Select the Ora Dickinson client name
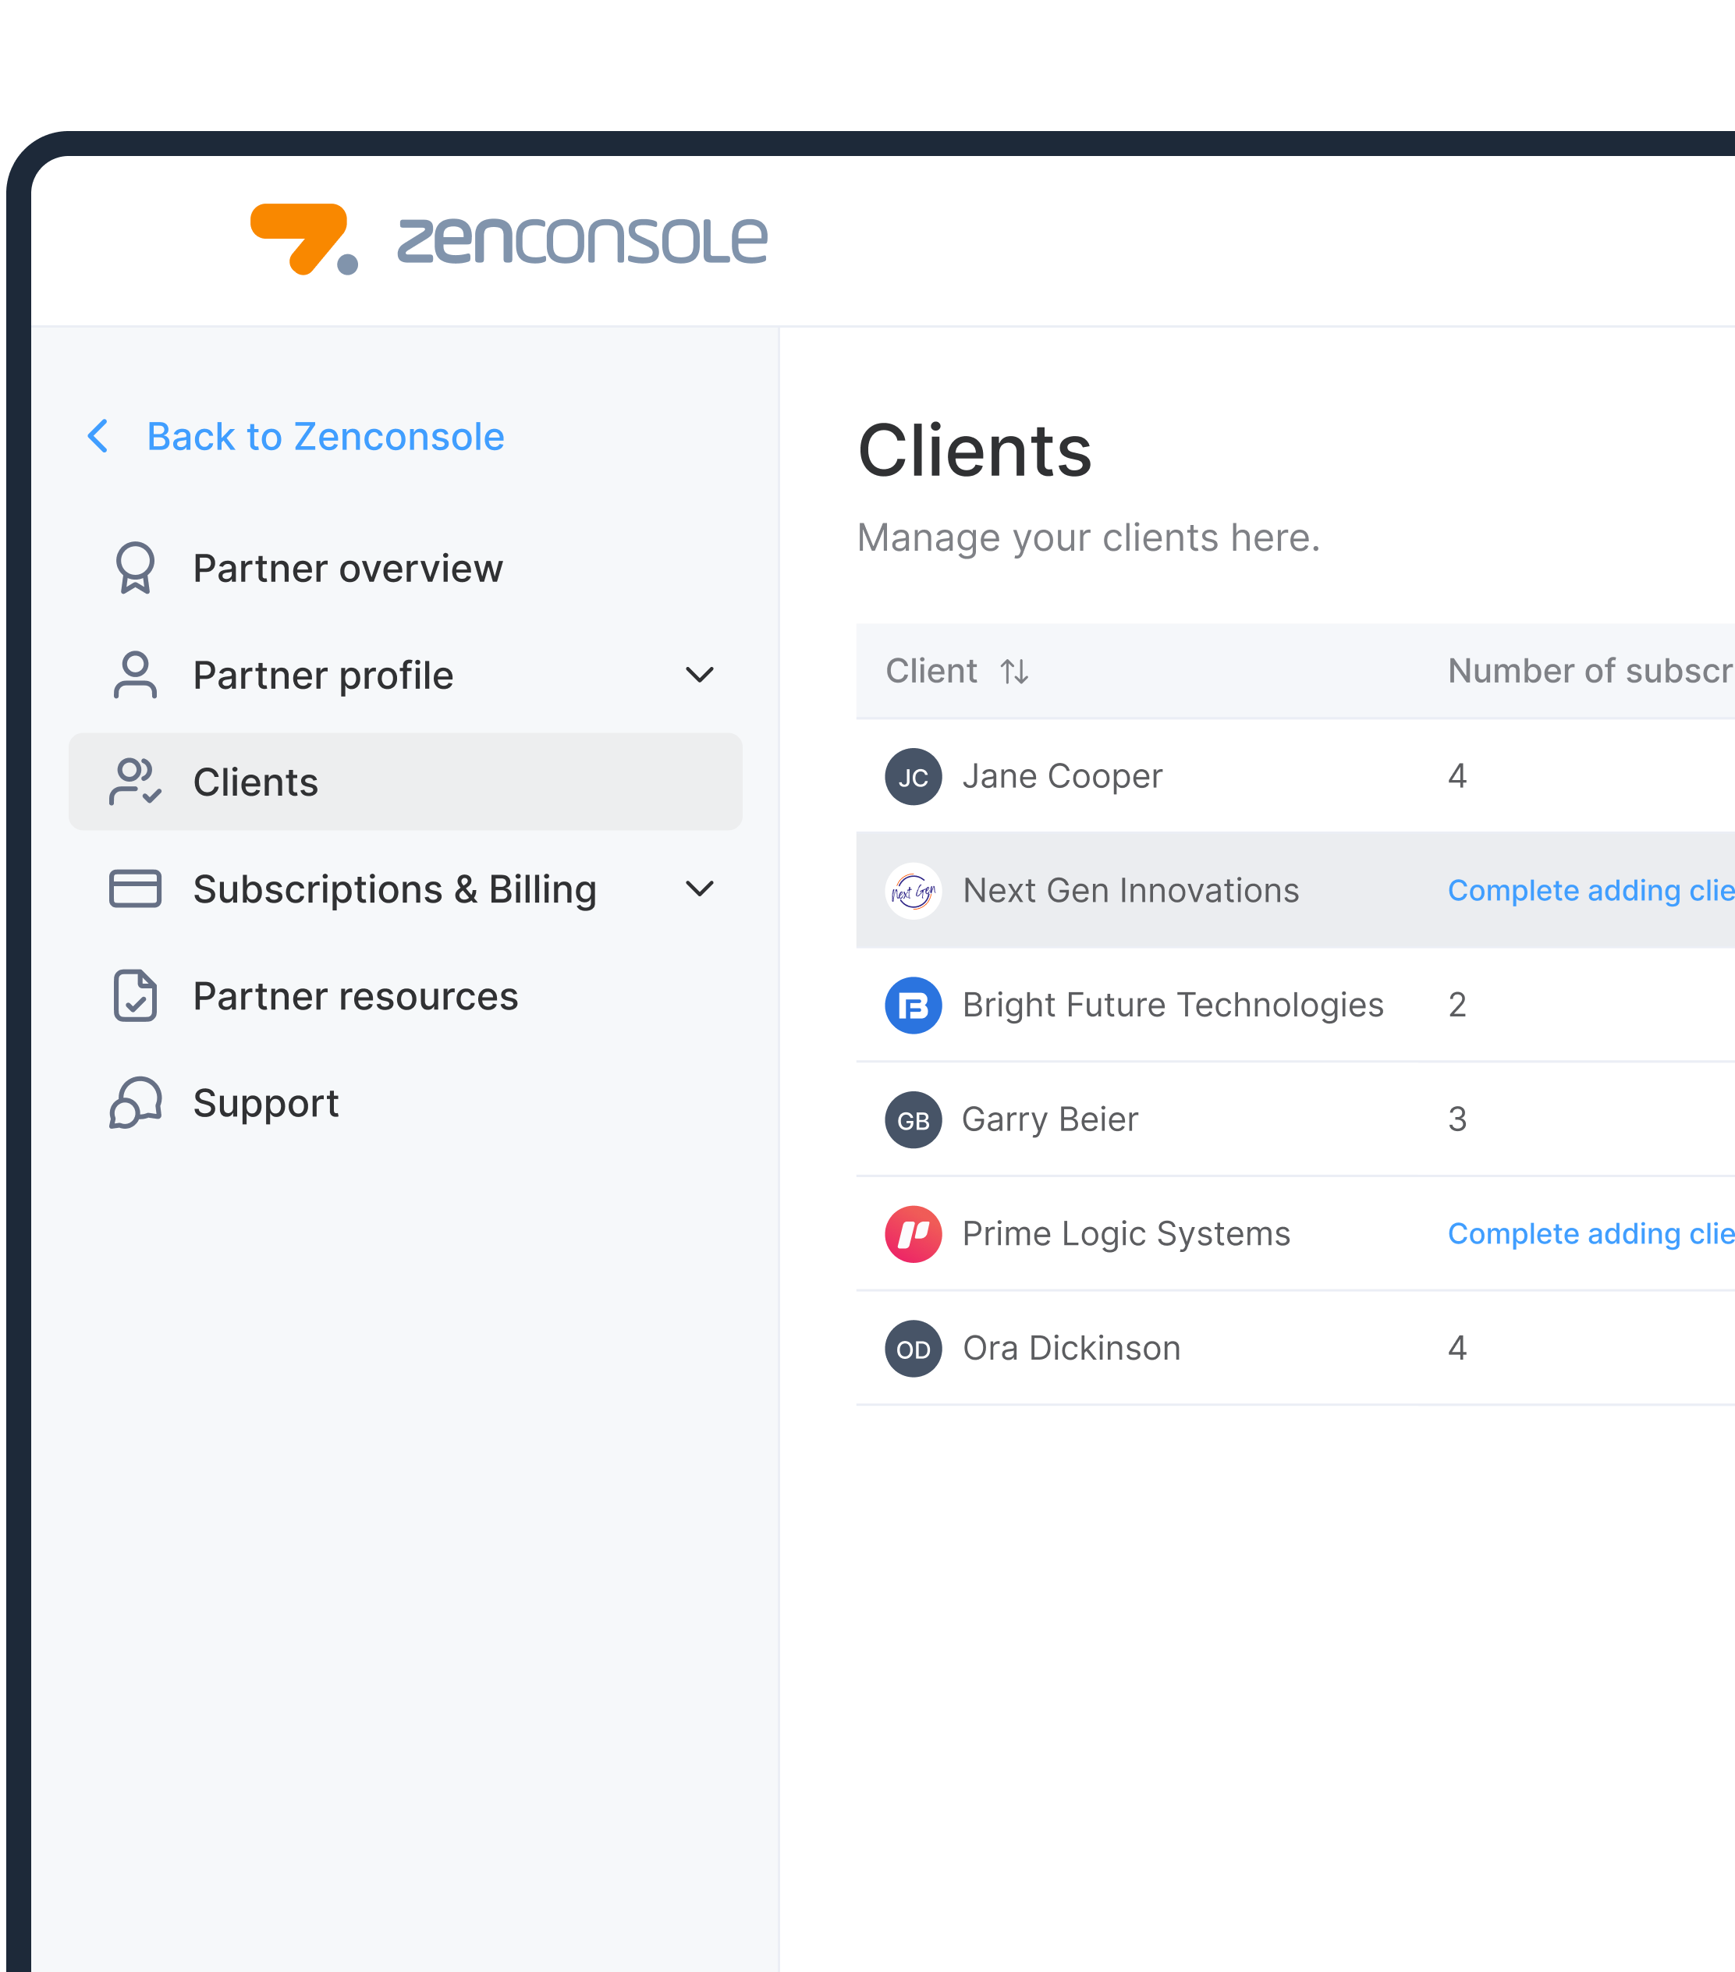Screen dimensions: 1735x1972 (1071, 1349)
